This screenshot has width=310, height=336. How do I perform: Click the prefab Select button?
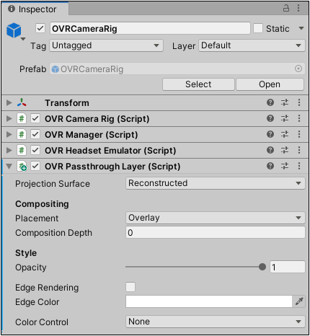(198, 84)
